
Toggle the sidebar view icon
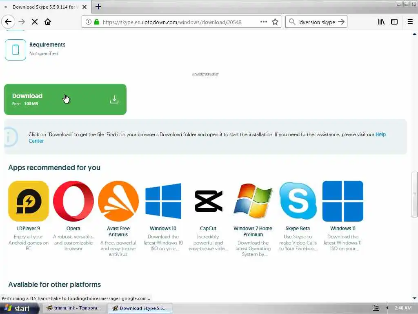pyautogui.click(x=394, y=22)
